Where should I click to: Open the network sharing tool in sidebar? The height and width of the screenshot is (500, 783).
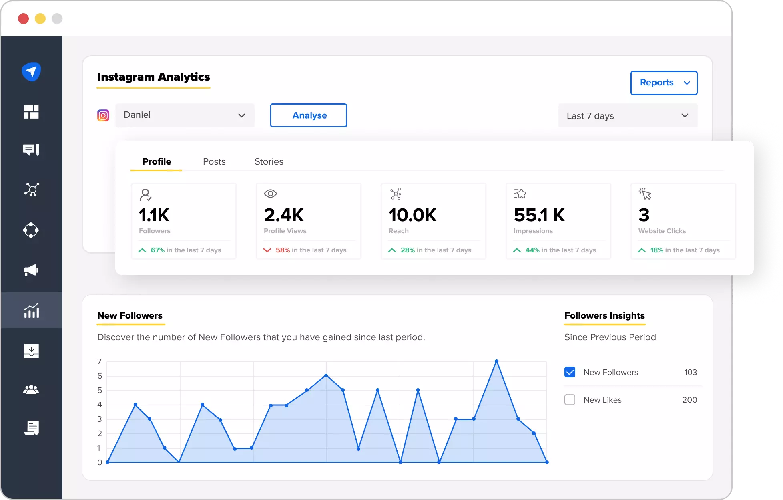32,190
